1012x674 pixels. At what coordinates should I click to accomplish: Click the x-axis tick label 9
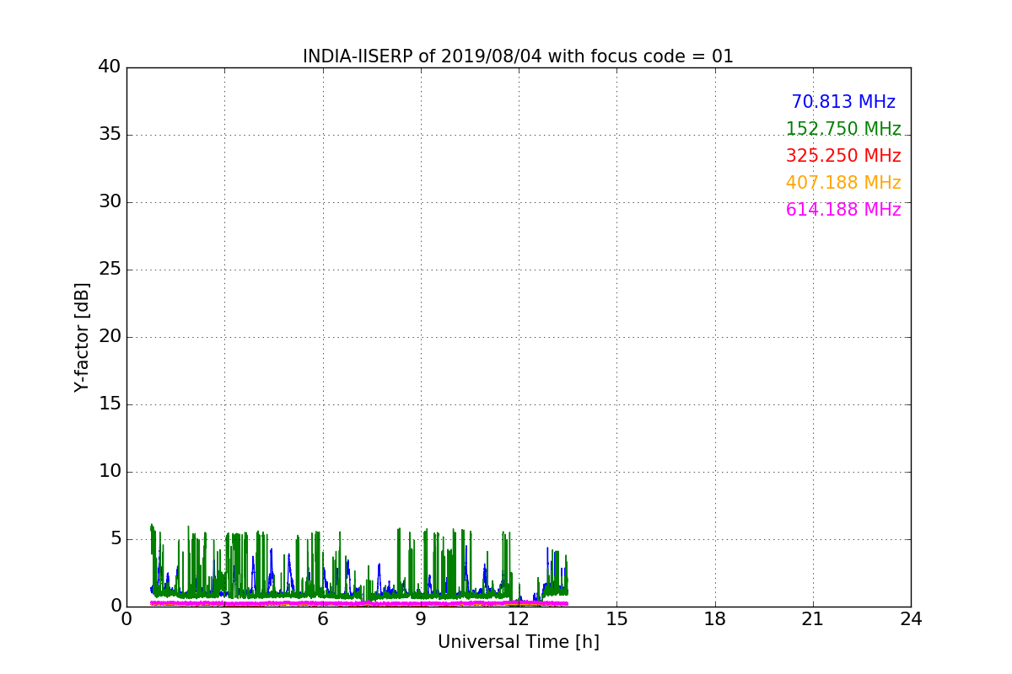coord(421,619)
